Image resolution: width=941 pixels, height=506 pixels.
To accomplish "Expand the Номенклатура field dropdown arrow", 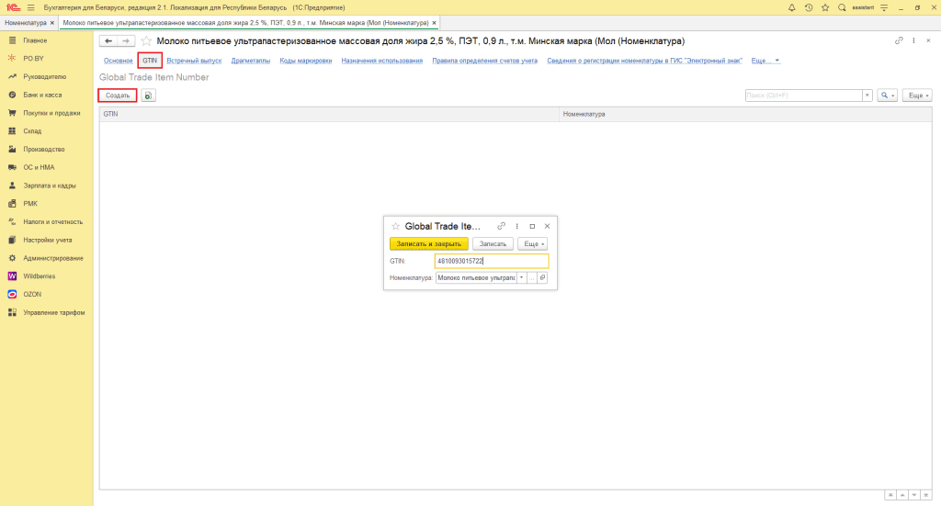I will point(522,276).
